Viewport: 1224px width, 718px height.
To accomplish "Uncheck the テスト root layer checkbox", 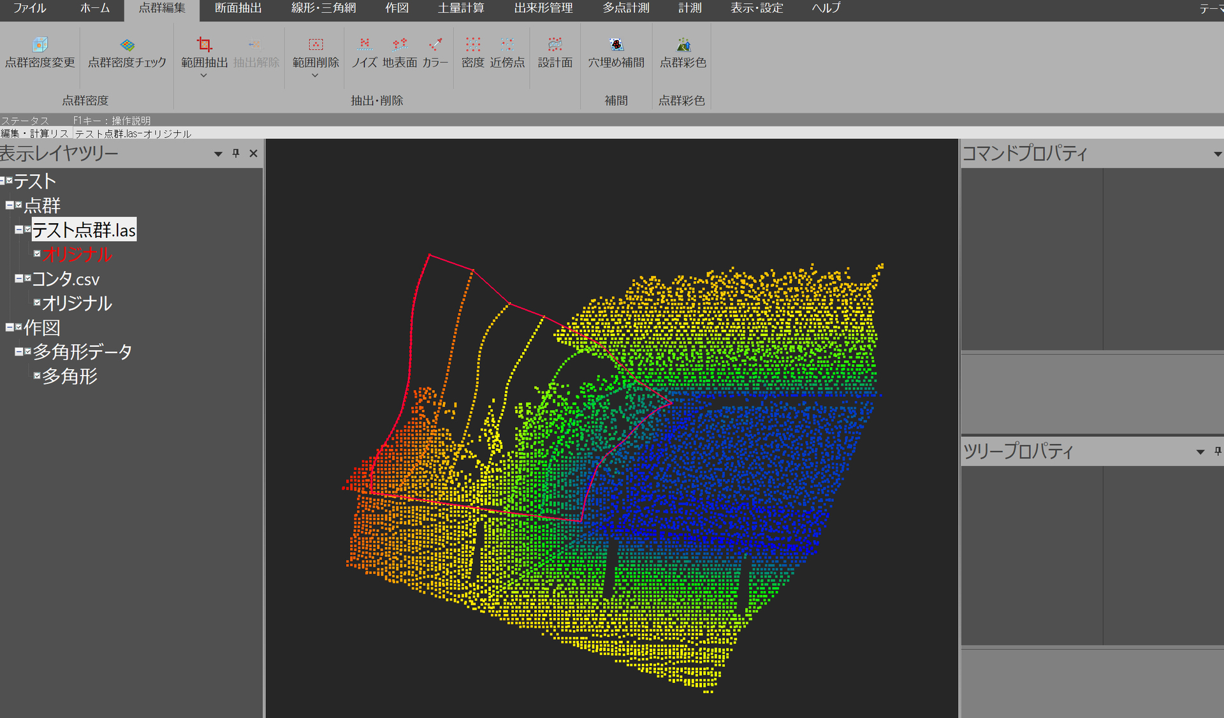I will 10,181.
